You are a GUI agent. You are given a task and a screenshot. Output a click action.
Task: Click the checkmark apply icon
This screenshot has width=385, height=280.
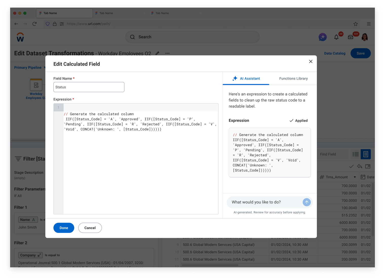352,166
